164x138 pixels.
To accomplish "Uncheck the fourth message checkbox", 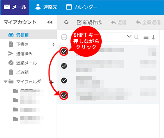I will tap(64, 95).
